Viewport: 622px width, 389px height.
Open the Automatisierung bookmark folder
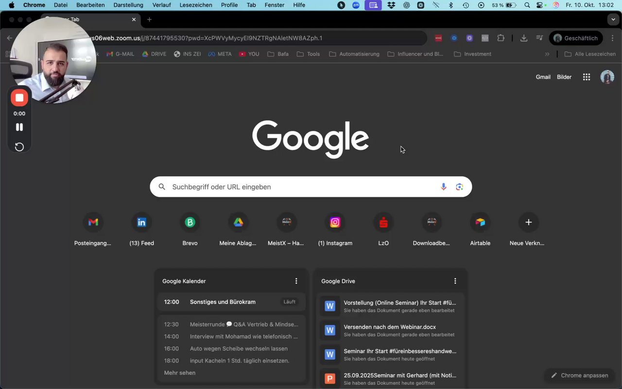pyautogui.click(x=354, y=54)
